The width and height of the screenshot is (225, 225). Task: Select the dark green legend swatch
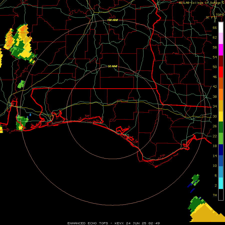[x=221, y=127]
